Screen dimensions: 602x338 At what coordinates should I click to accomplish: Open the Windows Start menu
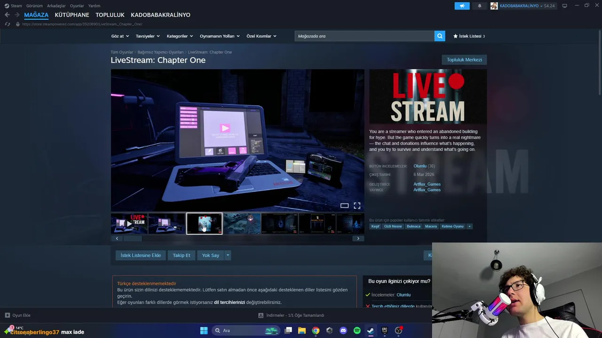(204, 330)
